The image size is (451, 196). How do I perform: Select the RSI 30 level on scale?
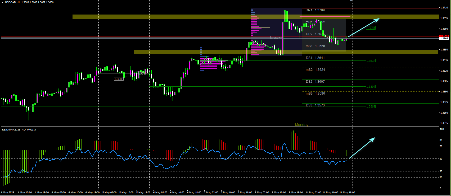[x=441, y=171]
